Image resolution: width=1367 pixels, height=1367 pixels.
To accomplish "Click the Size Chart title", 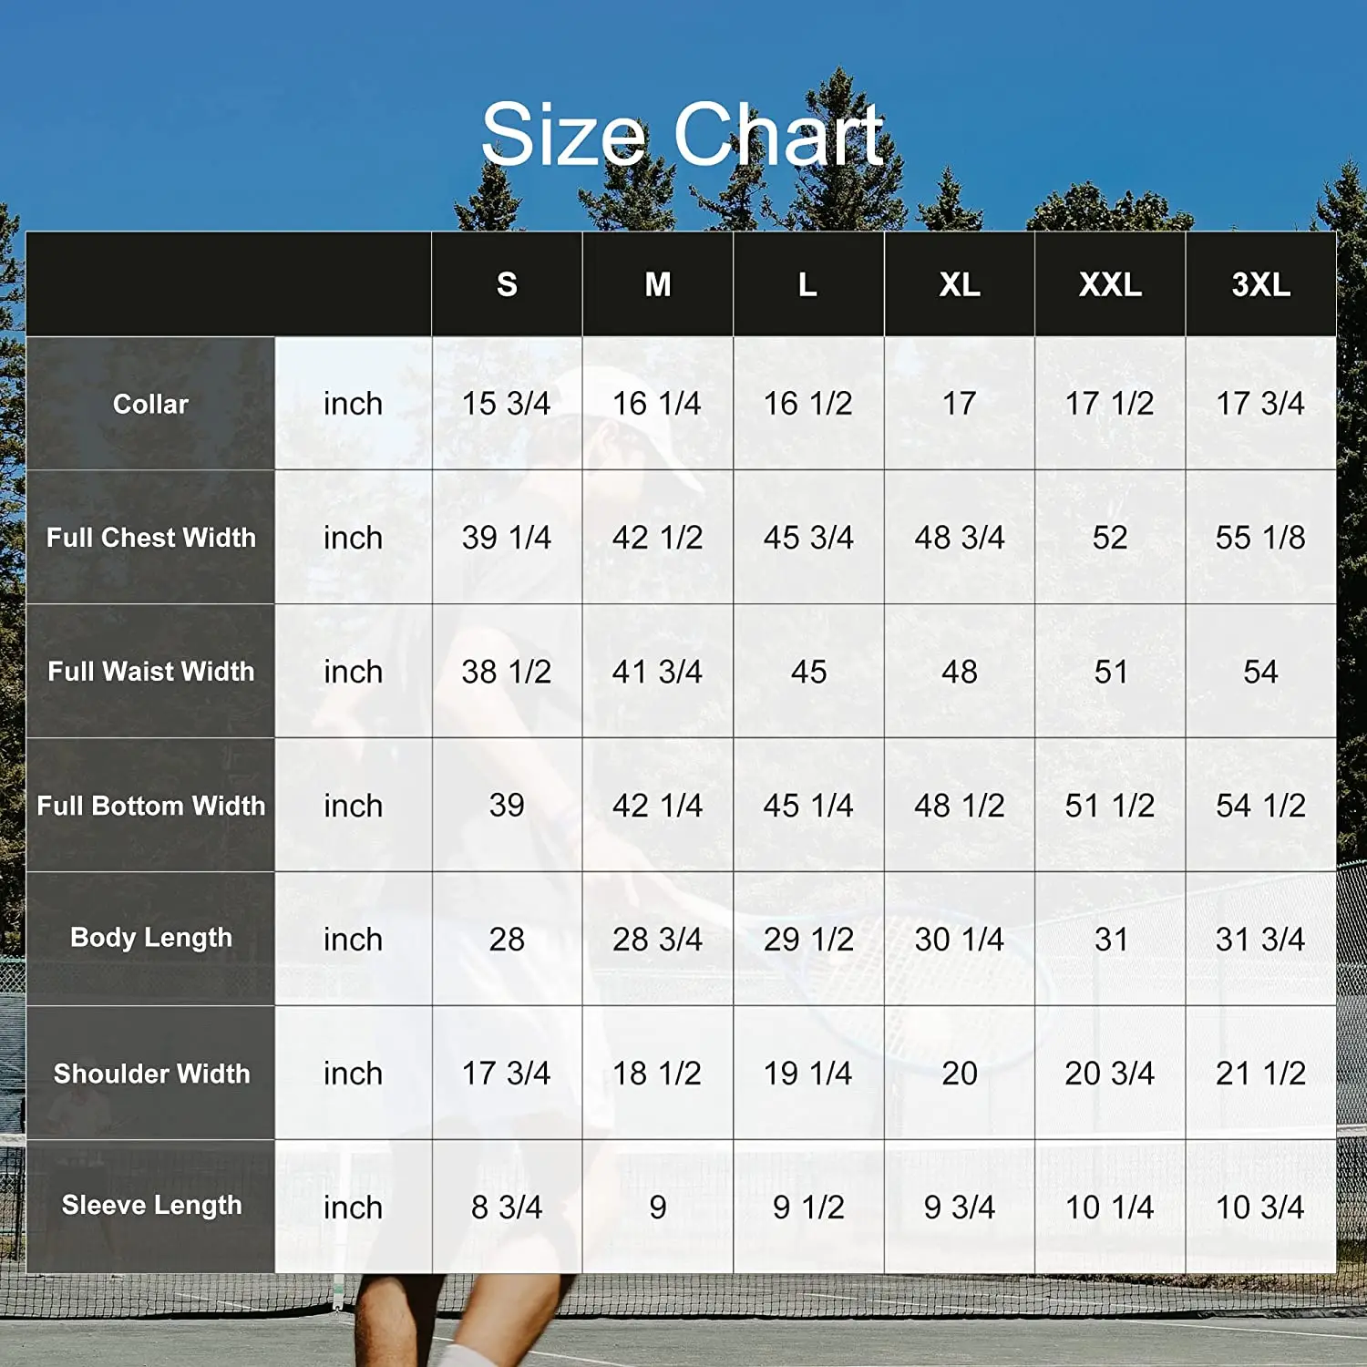I will tap(683, 135).
